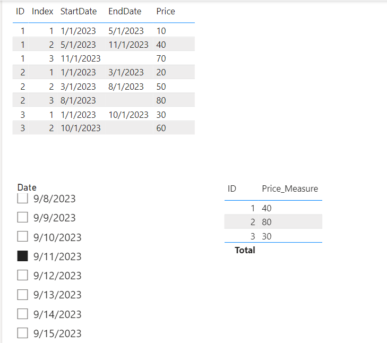Sort by the EndDate column header
Viewport: 387px width, 343px height.
(125, 11)
